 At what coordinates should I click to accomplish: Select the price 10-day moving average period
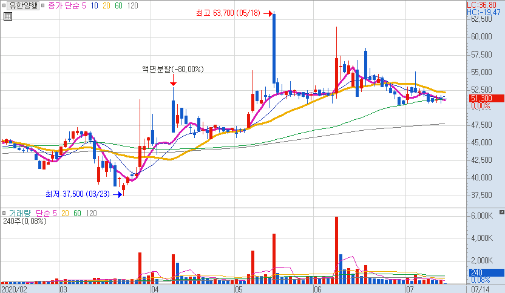click(x=94, y=5)
